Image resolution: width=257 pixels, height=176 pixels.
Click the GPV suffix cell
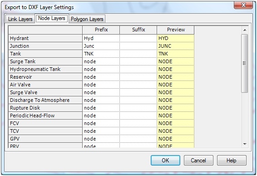click(138, 139)
